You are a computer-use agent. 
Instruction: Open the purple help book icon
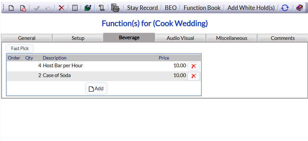[x=300, y=8]
